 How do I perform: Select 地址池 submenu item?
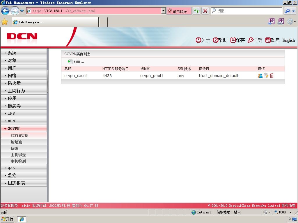(x=24, y=142)
